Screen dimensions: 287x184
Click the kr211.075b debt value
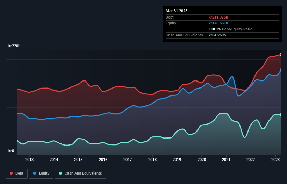point(218,17)
